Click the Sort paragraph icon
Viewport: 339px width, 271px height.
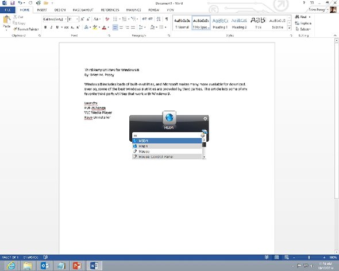coord(159,19)
